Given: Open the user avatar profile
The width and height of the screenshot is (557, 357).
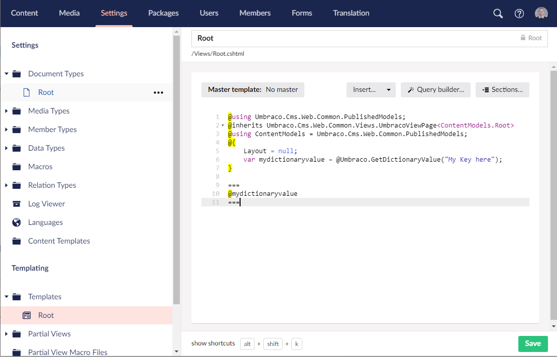Looking at the screenshot, I should (541, 13).
